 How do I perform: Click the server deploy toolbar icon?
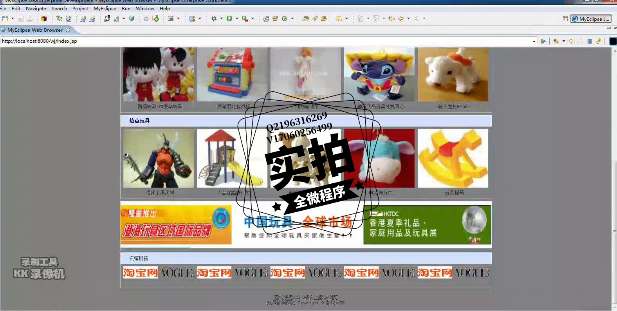click(106, 18)
